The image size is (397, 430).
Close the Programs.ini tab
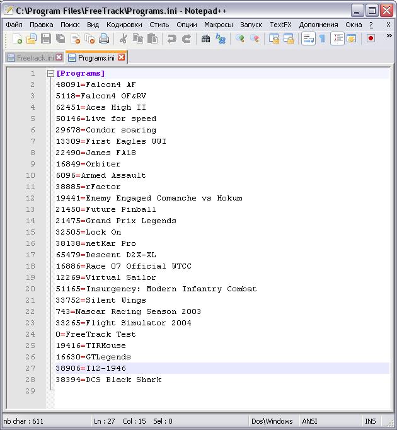coord(121,57)
